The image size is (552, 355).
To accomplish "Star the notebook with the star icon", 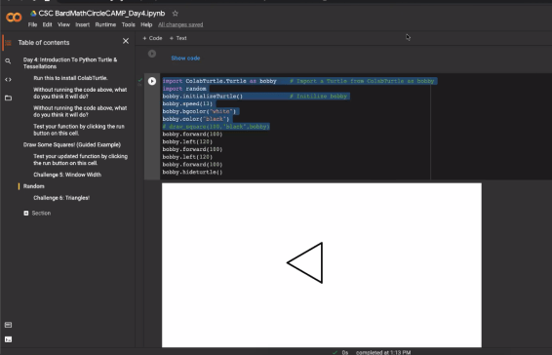I will [175, 14].
